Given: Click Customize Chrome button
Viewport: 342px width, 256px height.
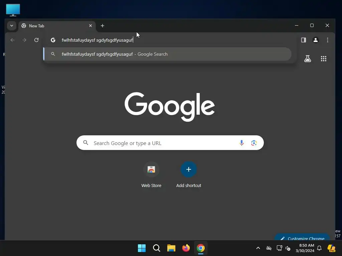Looking at the screenshot, I should [x=302, y=237].
